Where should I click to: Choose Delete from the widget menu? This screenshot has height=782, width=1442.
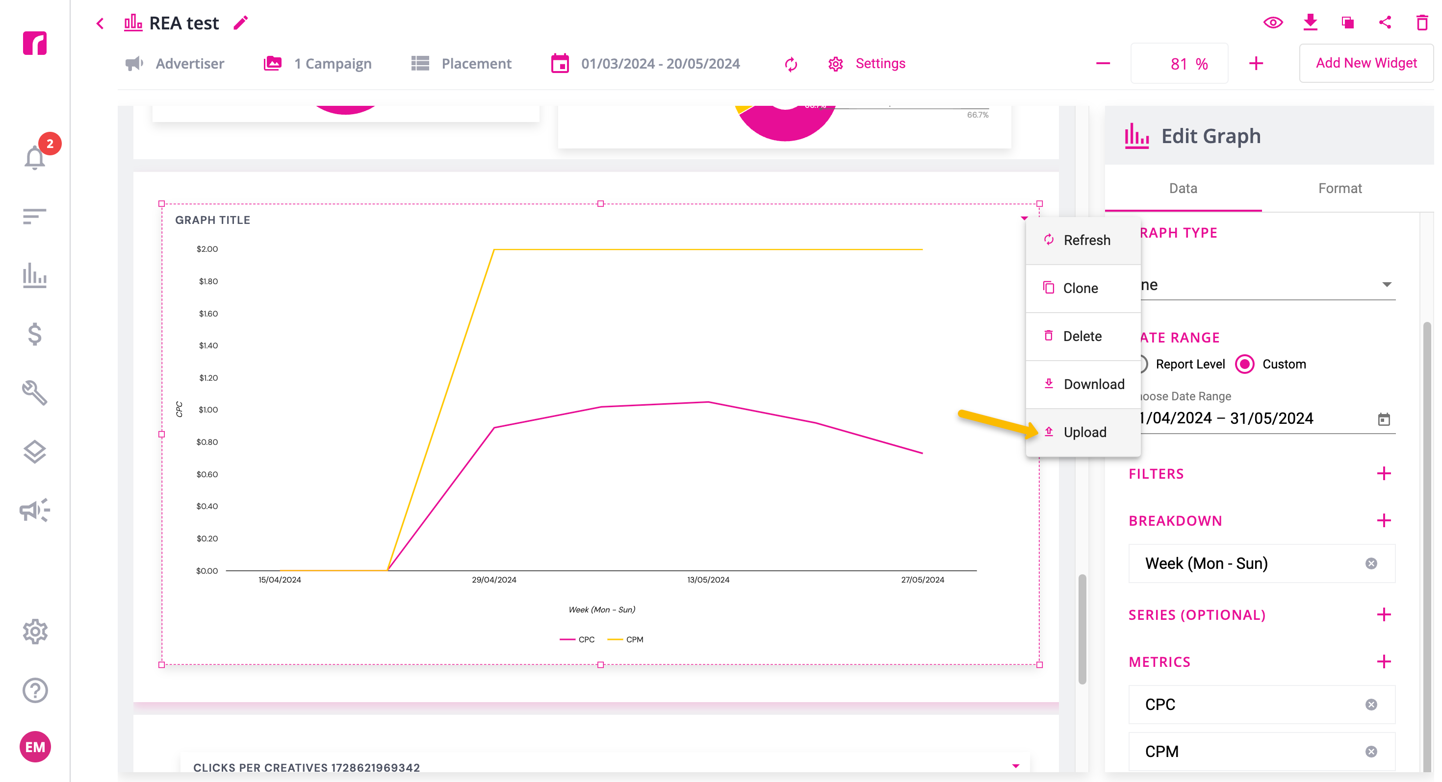tap(1082, 336)
